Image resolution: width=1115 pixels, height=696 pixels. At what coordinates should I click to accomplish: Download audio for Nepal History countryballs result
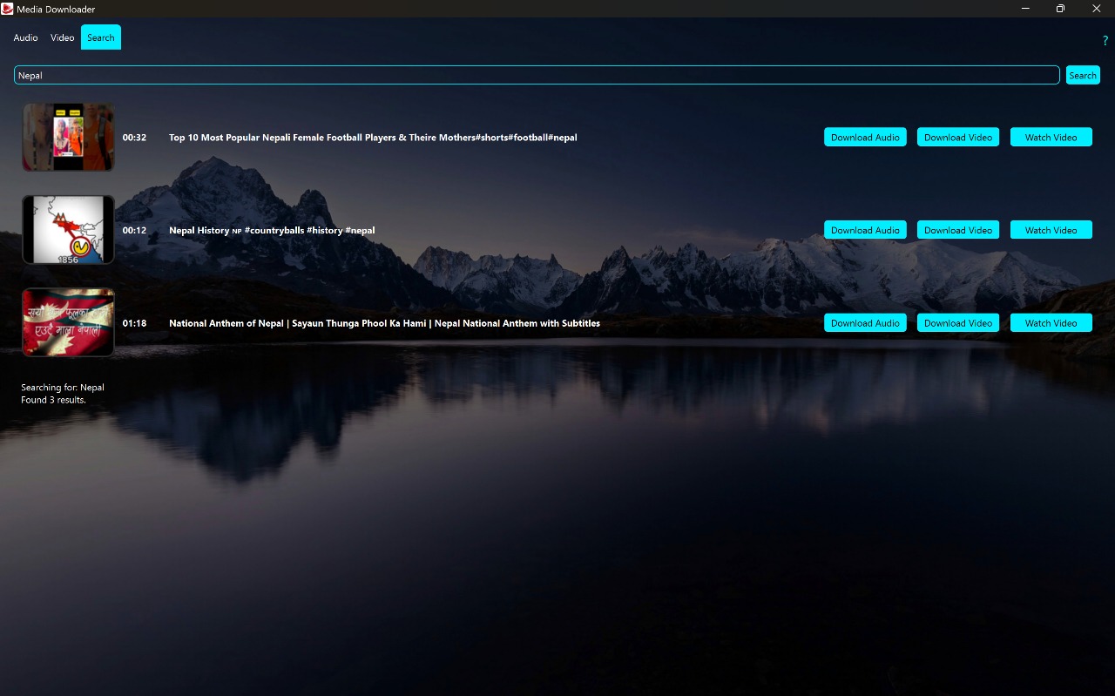point(865,230)
